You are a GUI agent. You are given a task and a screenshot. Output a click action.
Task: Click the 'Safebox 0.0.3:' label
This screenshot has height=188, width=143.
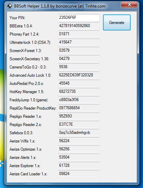[x=21, y=133]
